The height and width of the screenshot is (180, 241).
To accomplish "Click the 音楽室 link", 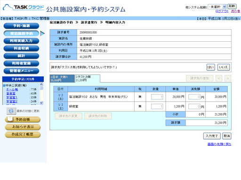I will [x=11, y=93].
